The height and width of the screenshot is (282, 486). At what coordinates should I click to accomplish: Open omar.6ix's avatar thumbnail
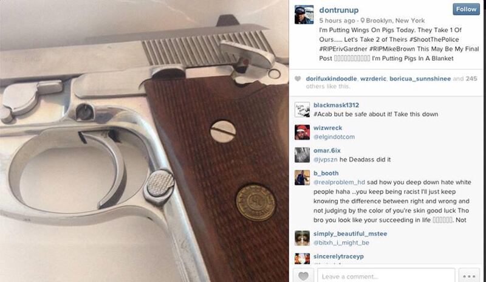pos(302,155)
